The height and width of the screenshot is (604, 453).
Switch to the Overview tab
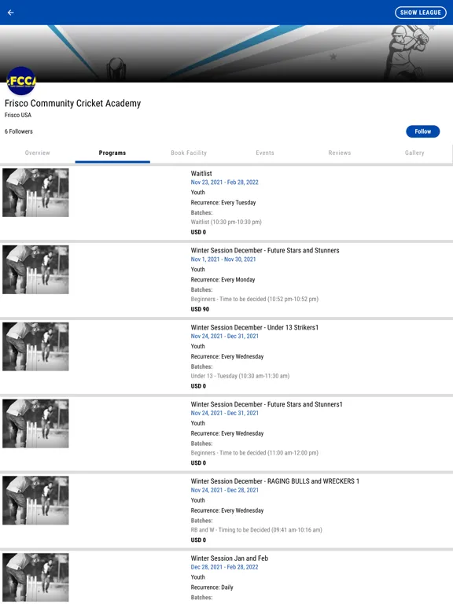[x=38, y=153]
